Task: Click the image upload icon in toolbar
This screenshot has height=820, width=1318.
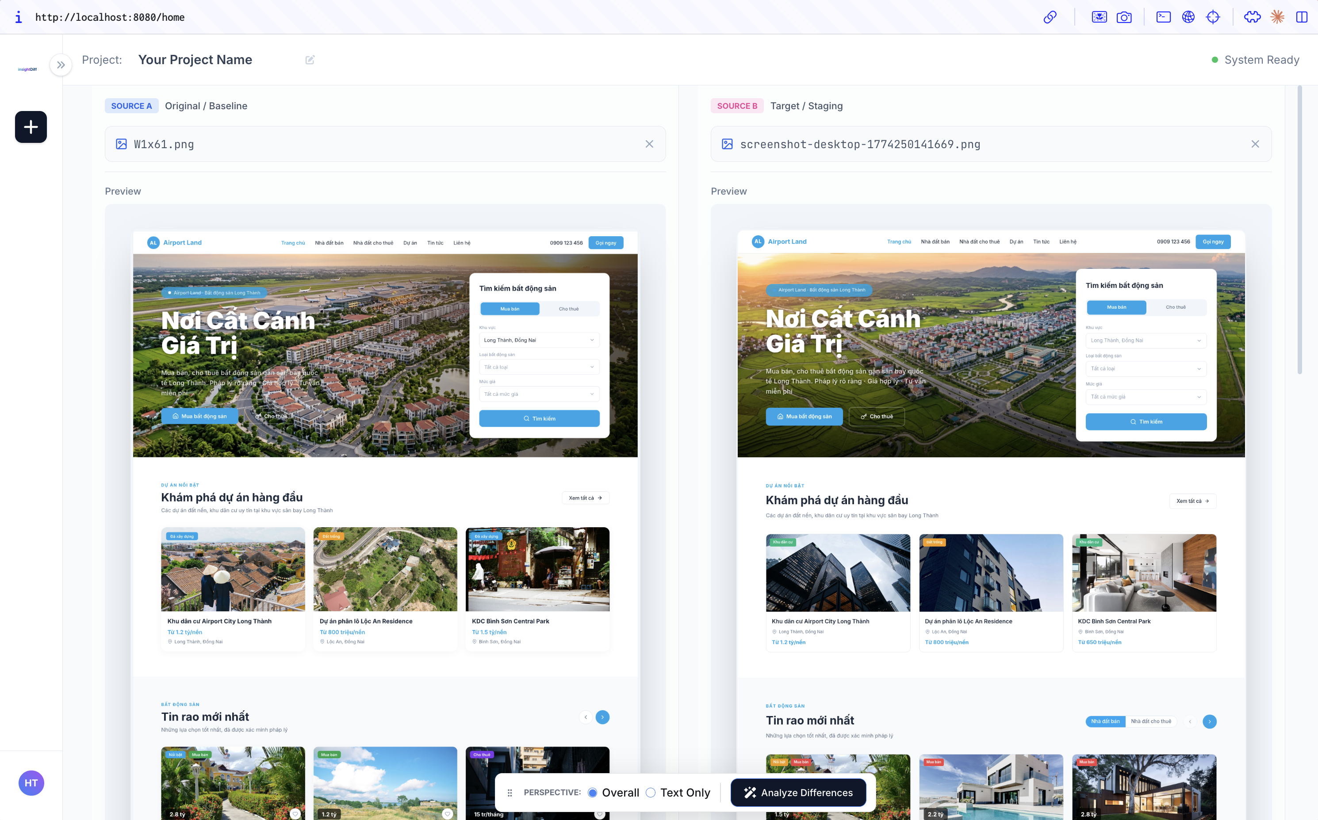Action: tap(1099, 17)
